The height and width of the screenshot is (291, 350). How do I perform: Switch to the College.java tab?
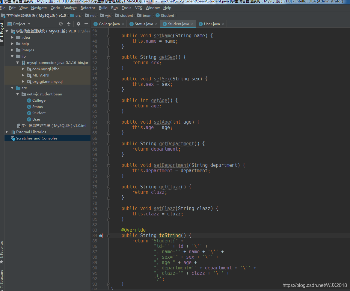[x=109, y=24]
